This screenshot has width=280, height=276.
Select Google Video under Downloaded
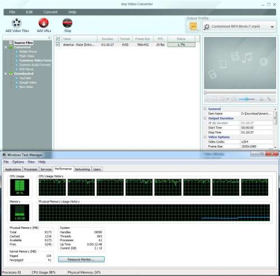pos(28,82)
